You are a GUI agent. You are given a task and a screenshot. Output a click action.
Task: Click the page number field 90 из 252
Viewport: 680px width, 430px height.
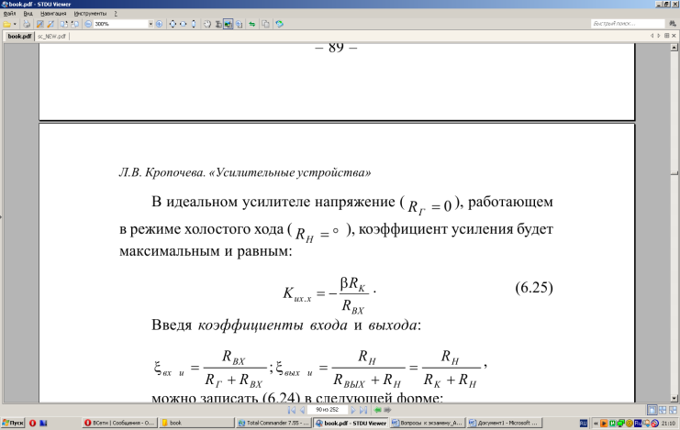[x=327, y=410]
